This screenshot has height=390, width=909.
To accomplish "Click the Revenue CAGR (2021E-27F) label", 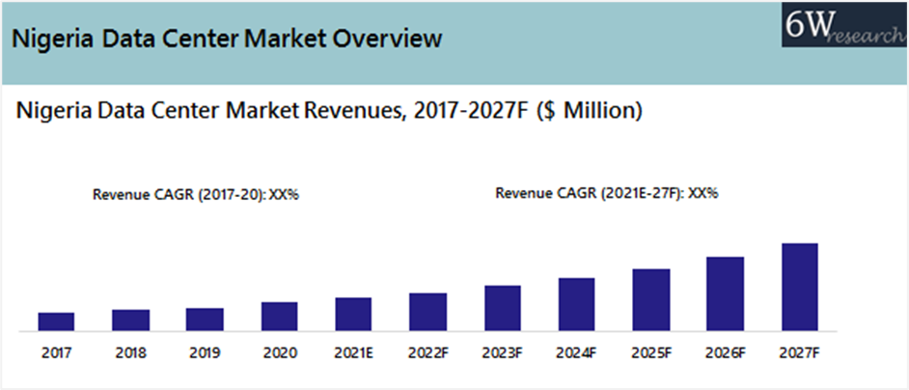I will pos(607,193).
